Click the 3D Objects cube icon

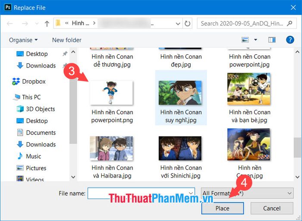[x=20, y=109]
